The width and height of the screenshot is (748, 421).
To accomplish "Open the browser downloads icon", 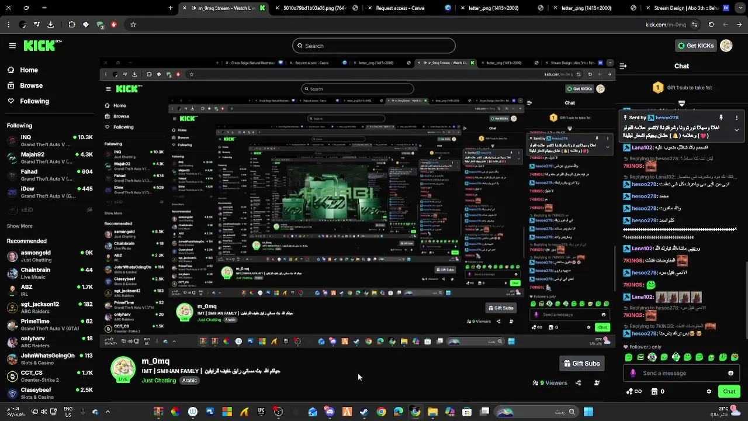I will point(50,25).
